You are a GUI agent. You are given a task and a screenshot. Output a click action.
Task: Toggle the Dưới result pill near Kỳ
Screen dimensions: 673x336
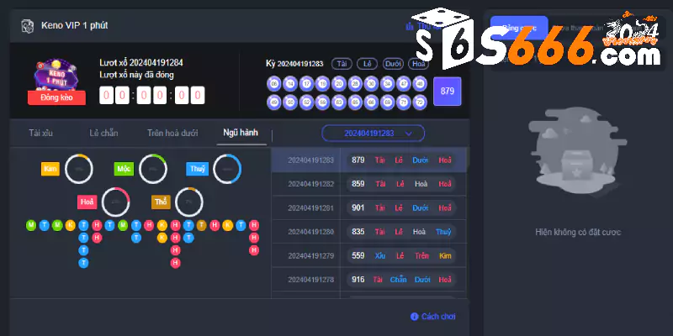(392, 64)
